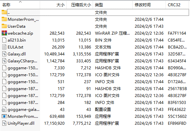190x131 pixels.
Task: Click the goggame-gala config settings icon
Action: point(4,109)
